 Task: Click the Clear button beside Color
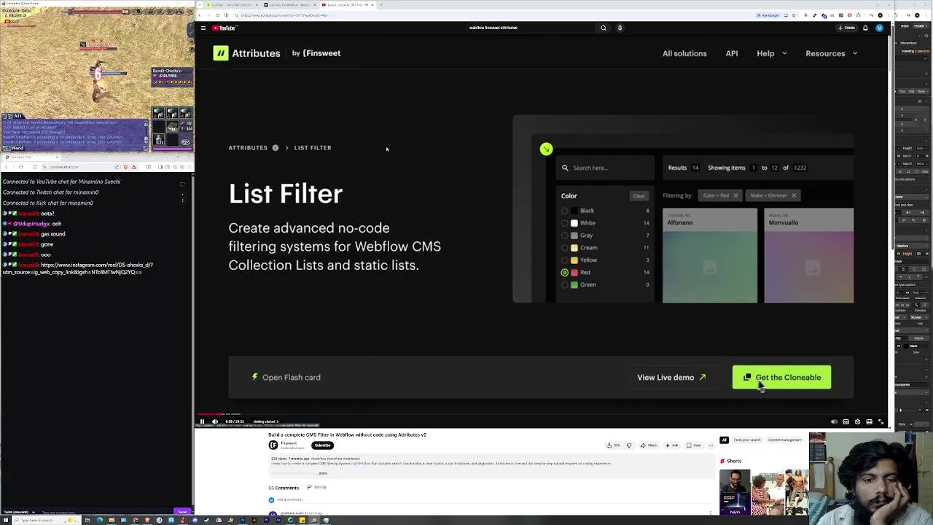pyautogui.click(x=639, y=195)
